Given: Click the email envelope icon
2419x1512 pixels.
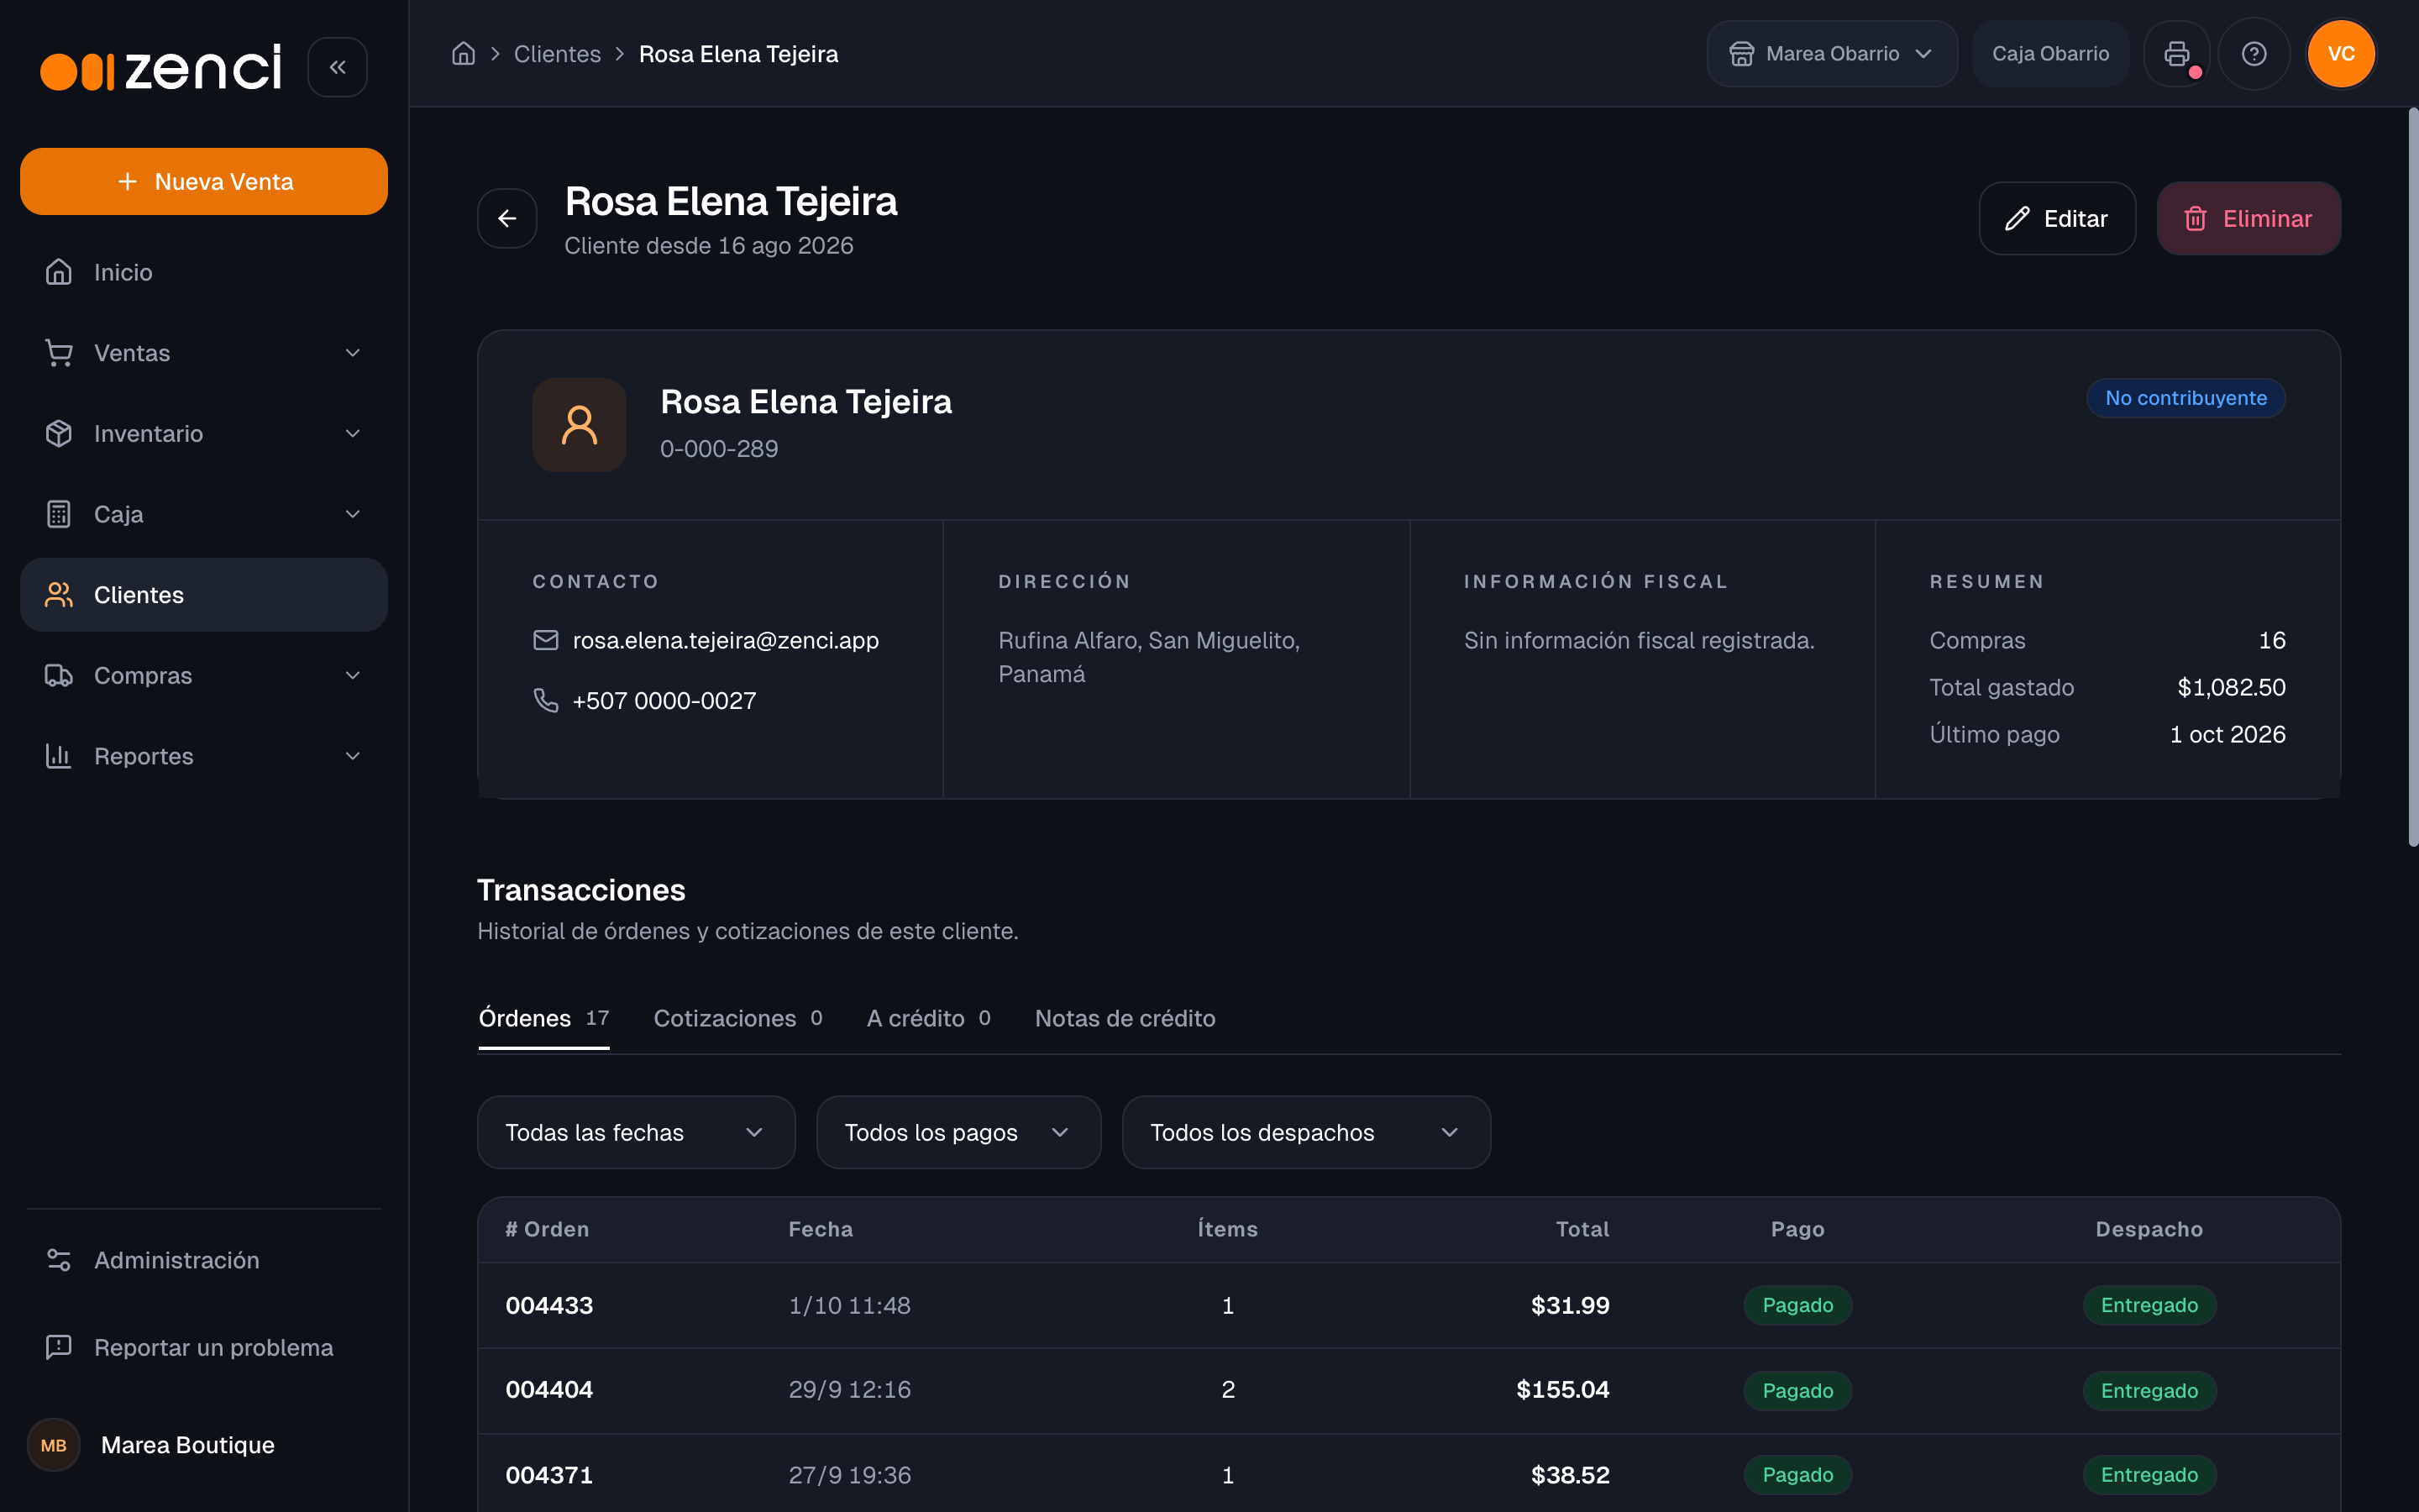Looking at the screenshot, I should pyautogui.click(x=546, y=640).
